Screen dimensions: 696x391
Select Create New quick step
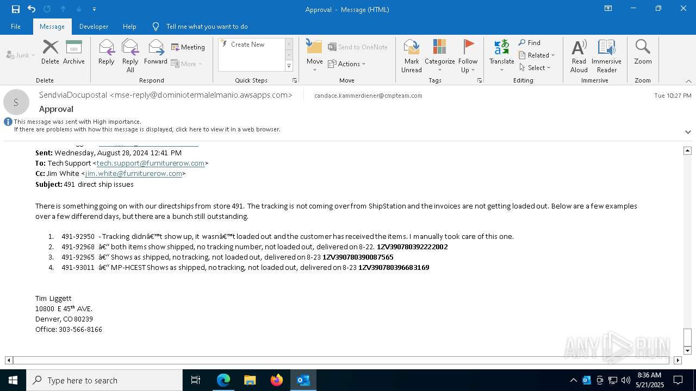coord(247,45)
